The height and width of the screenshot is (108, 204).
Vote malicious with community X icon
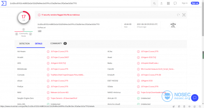(x=17, y=34)
